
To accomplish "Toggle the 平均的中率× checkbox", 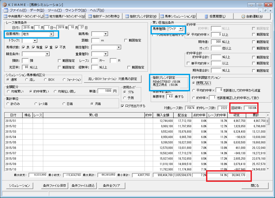I will click(189, 34).
